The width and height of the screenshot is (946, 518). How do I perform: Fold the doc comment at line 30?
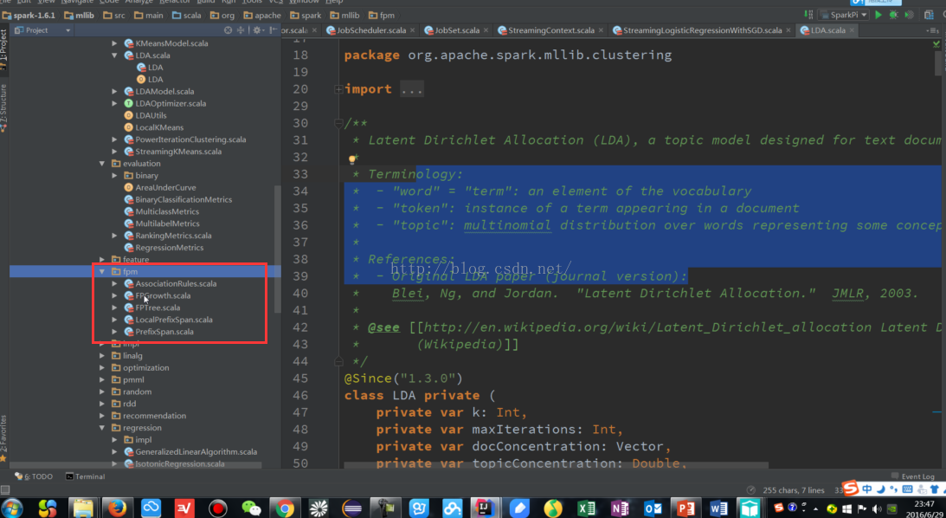point(339,123)
